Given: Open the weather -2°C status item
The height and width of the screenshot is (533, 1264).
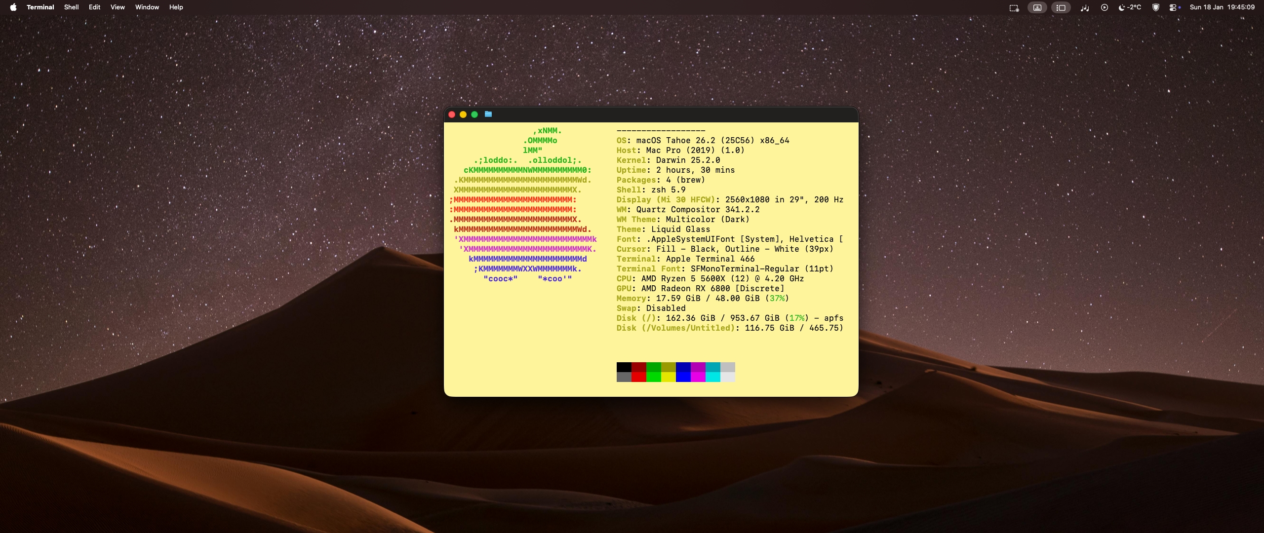Looking at the screenshot, I should tap(1130, 7).
